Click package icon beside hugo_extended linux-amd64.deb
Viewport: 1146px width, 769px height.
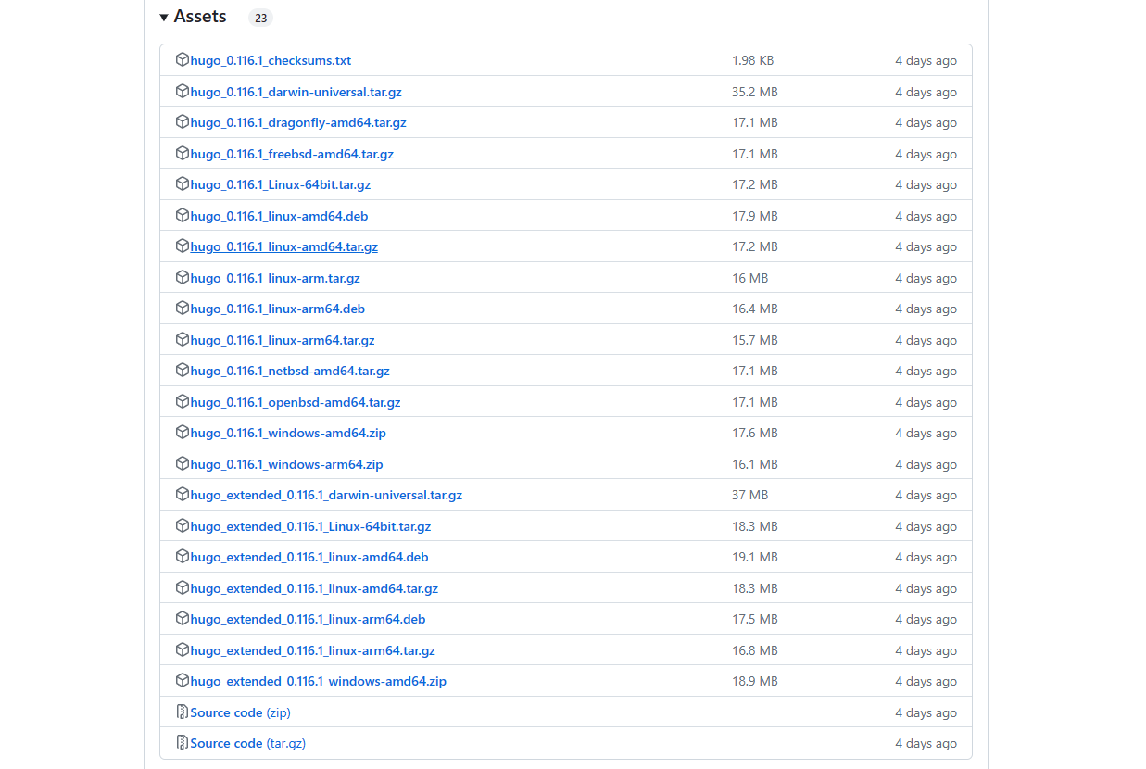pyautogui.click(x=183, y=557)
